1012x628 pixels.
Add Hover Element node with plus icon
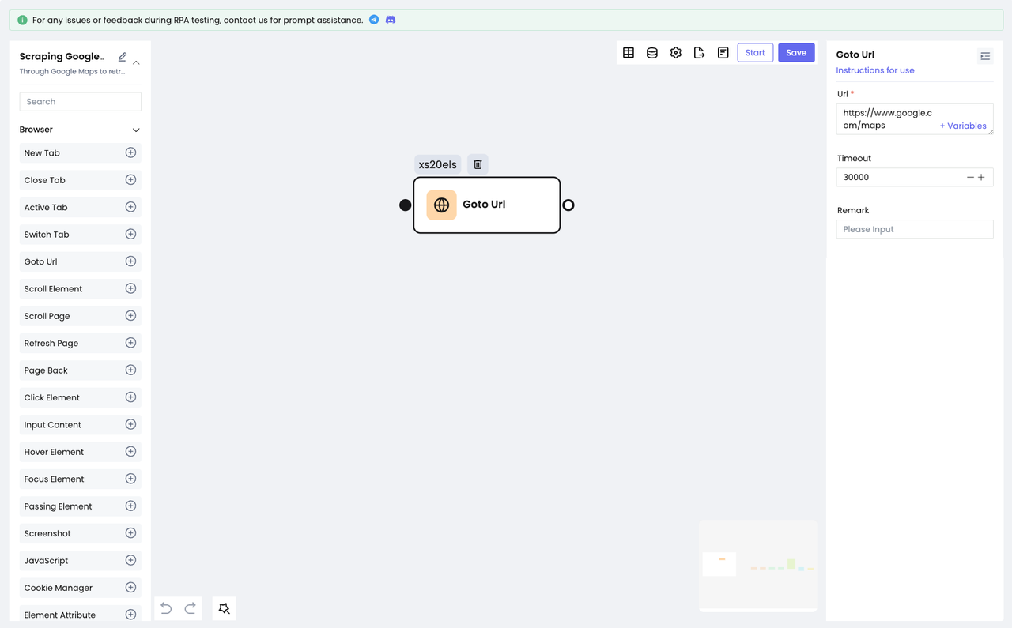pos(130,452)
